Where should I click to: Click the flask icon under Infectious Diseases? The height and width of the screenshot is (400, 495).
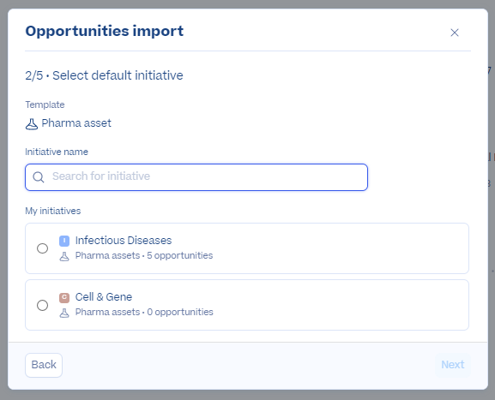coord(64,257)
